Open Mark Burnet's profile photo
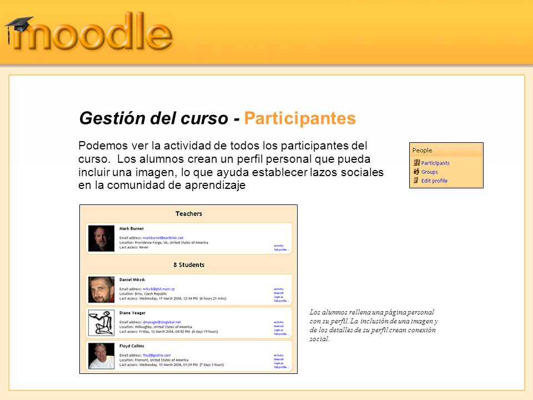The height and width of the screenshot is (400, 533). (x=101, y=238)
